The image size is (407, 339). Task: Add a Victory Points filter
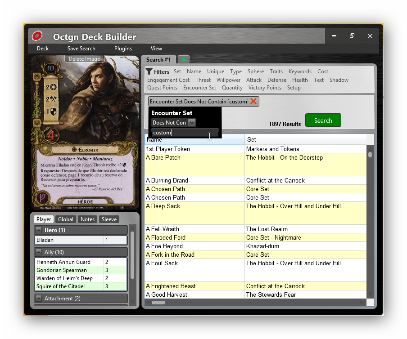pos(265,88)
